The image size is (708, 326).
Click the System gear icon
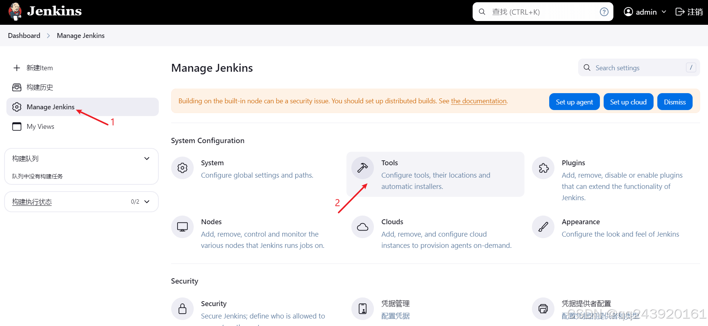tap(182, 168)
